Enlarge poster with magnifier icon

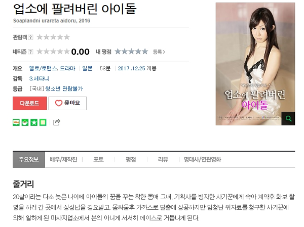tap(288, 118)
